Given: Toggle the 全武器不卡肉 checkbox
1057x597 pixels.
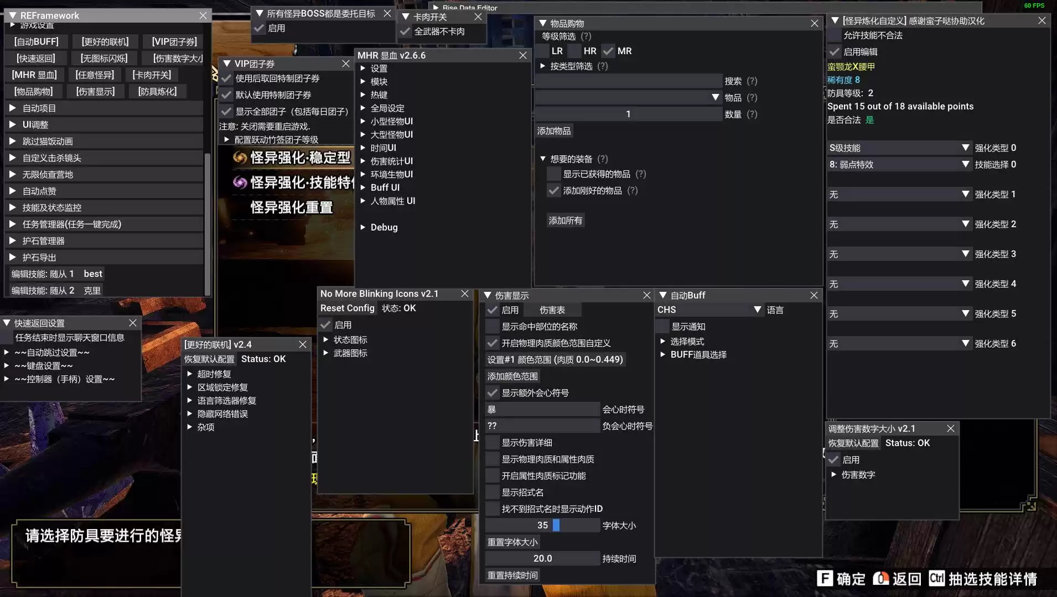Looking at the screenshot, I should (406, 32).
